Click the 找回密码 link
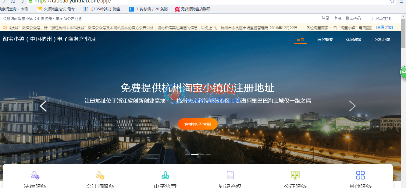Viewport: 406px width, 188px height. coord(353,19)
